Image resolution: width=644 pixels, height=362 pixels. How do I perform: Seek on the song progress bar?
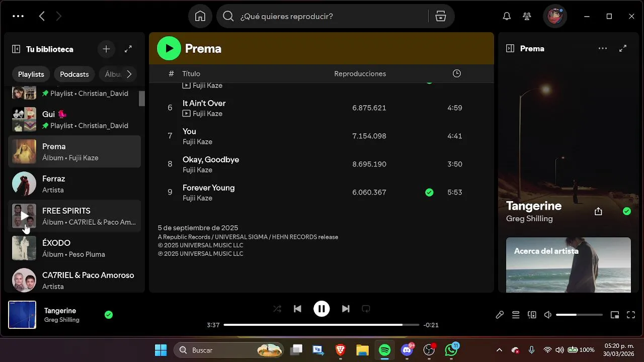click(x=321, y=325)
